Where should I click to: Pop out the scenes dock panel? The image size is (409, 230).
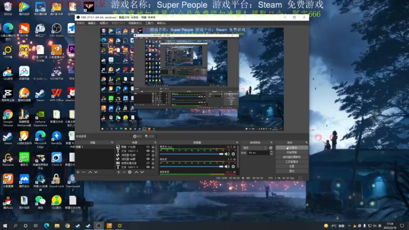tap(112, 143)
